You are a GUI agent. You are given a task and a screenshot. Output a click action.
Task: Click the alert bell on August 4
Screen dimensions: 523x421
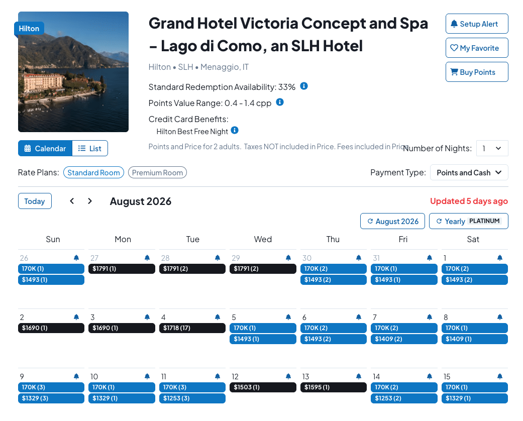coord(218,317)
